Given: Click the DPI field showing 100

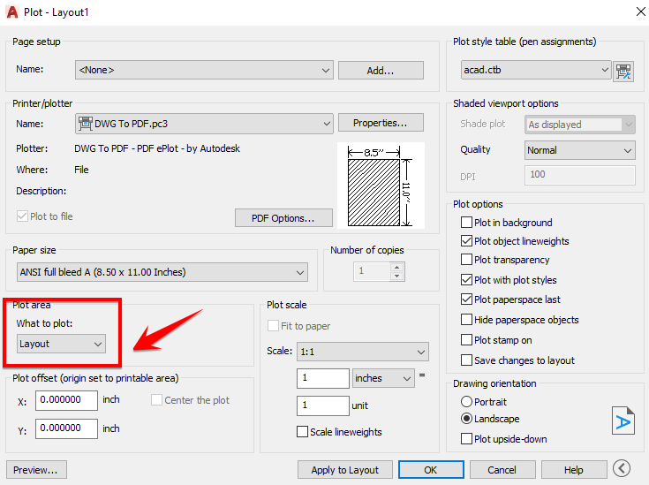Looking at the screenshot, I should (580, 175).
